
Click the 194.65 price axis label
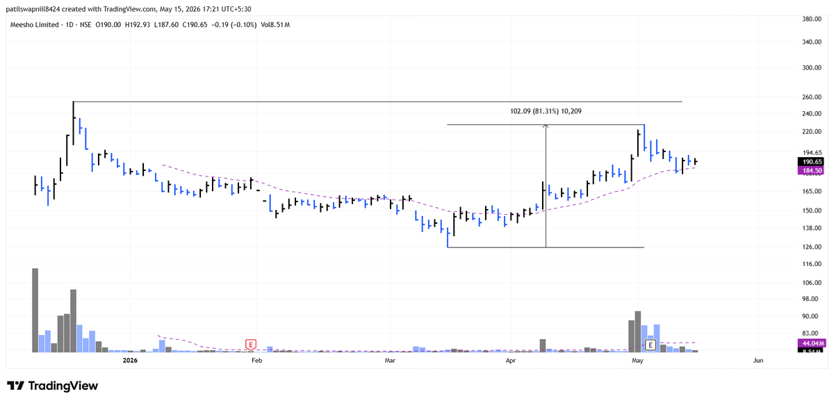(812, 153)
